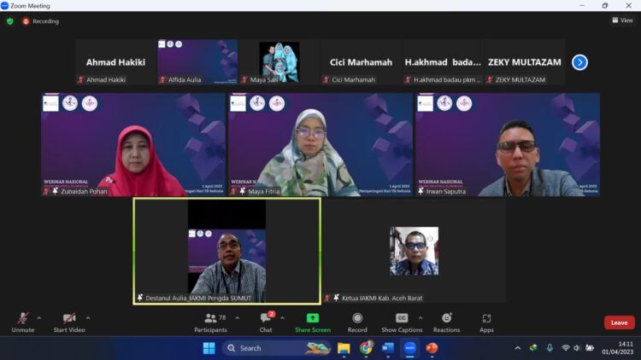Click pin icon on Zubaidah Pohan label
The height and width of the screenshot is (360, 641).
pyautogui.click(x=55, y=191)
